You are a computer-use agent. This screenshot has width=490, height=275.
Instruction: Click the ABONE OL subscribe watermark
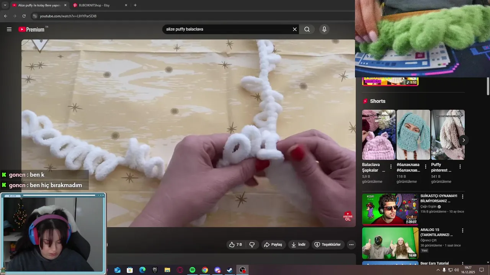pyautogui.click(x=348, y=216)
